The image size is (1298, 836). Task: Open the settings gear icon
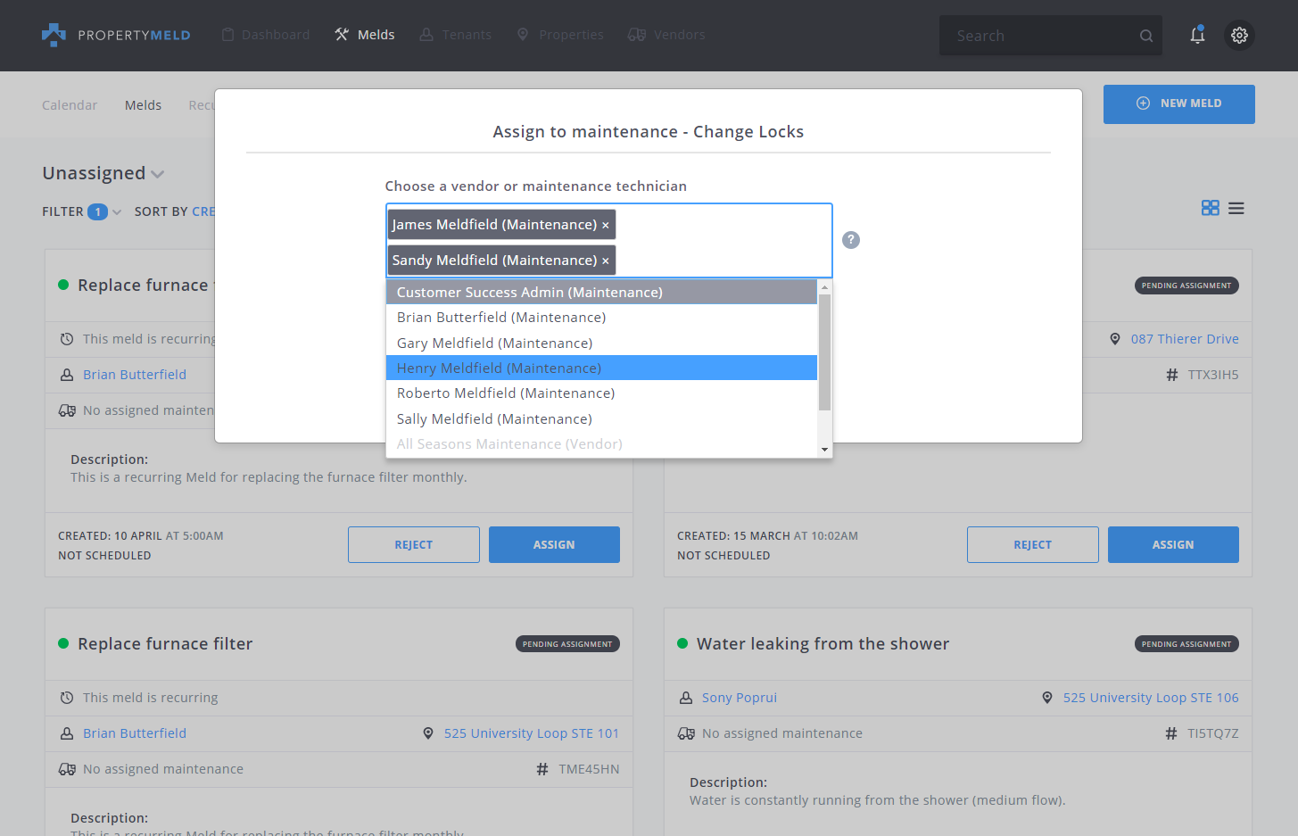click(x=1239, y=35)
